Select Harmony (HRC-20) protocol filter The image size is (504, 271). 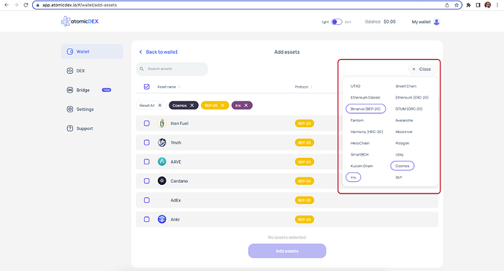point(367,131)
